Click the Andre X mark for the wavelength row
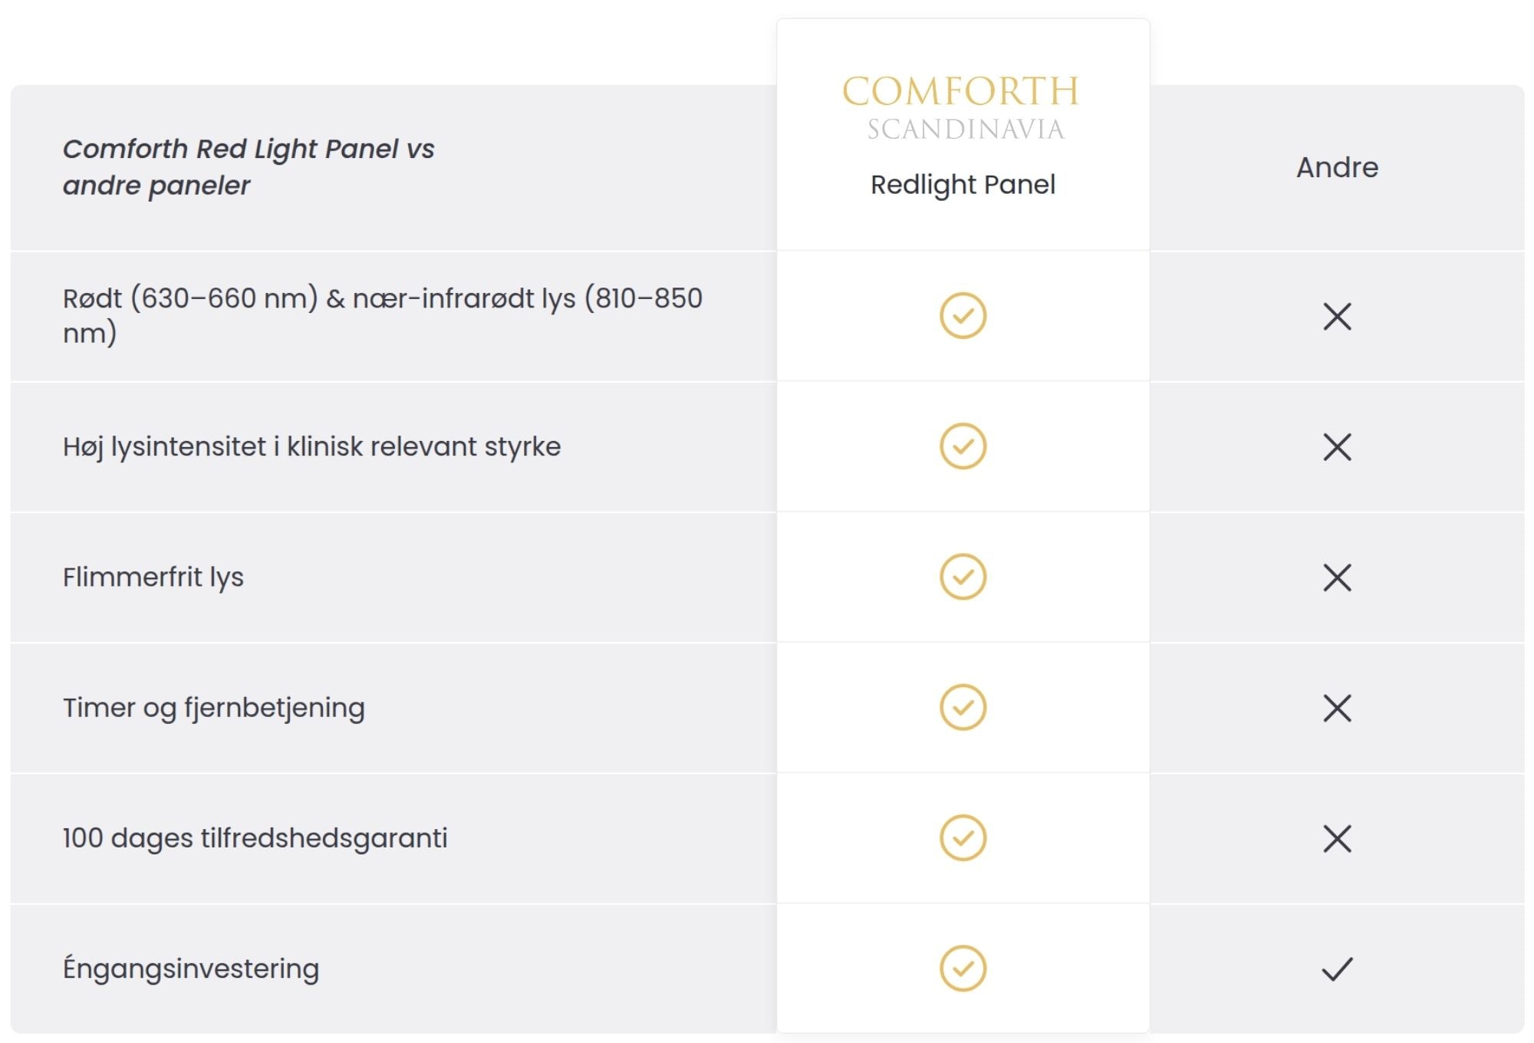The height and width of the screenshot is (1043, 1534). 1337,316
